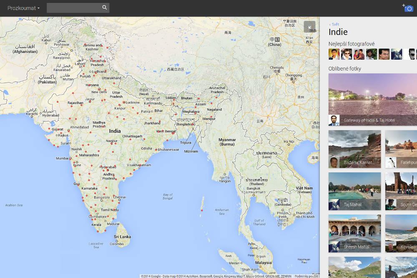Viewport: 417px width, 278px height.
Task: Open the second photographer avatar with sunglasses
Action: [346, 54]
